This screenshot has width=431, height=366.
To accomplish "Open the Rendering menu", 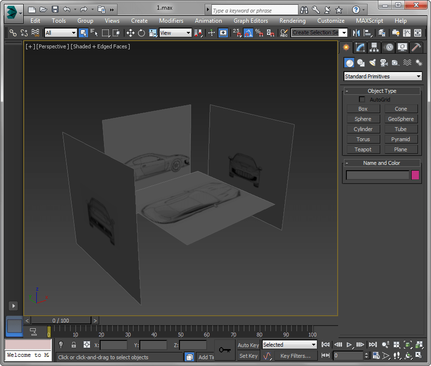I will pyautogui.click(x=292, y=21).
